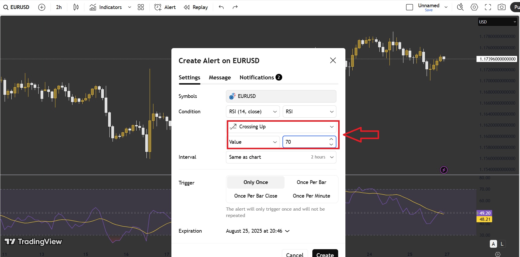Image resolution: width=520 pixels, height=257 pixels.
Task: Select the Once Per Minute trigger
Action: pos(311,196)
